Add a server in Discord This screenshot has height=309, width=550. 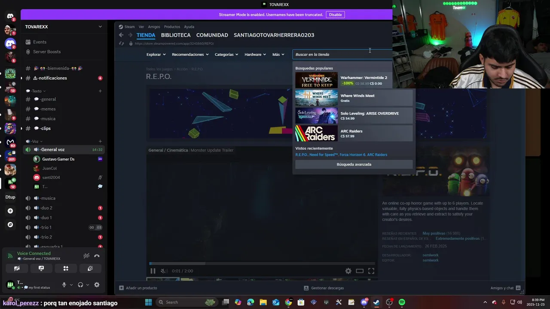point(10,211)
